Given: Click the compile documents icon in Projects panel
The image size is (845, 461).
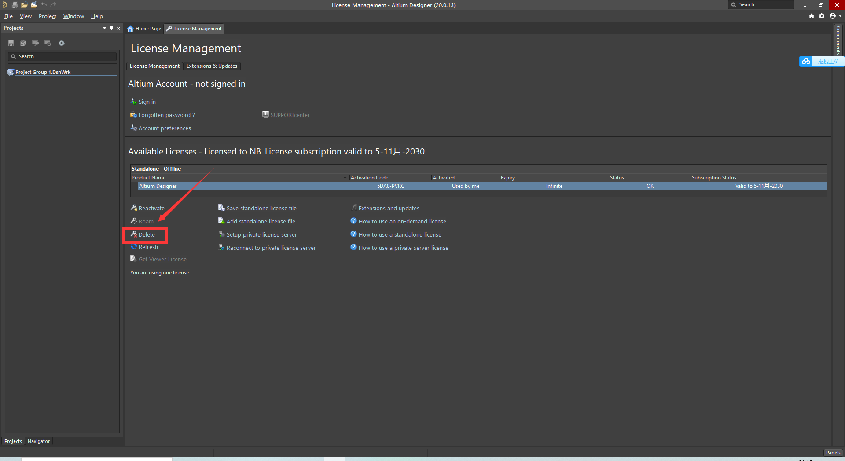Looking at the screenshot, I should [x=23, y=43].
